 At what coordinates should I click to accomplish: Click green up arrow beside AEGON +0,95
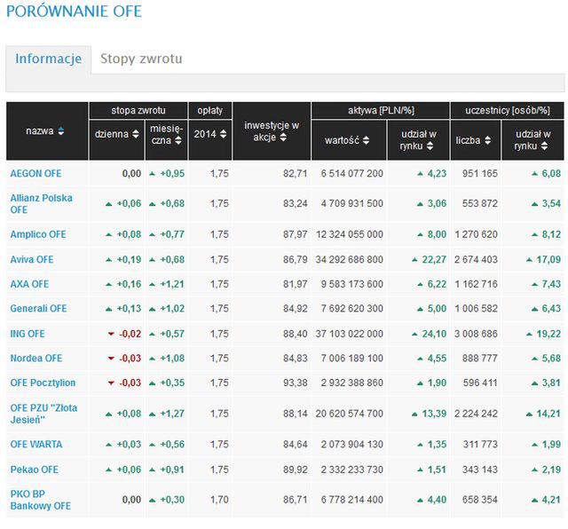pyautogui.click(x=152, y=174)
